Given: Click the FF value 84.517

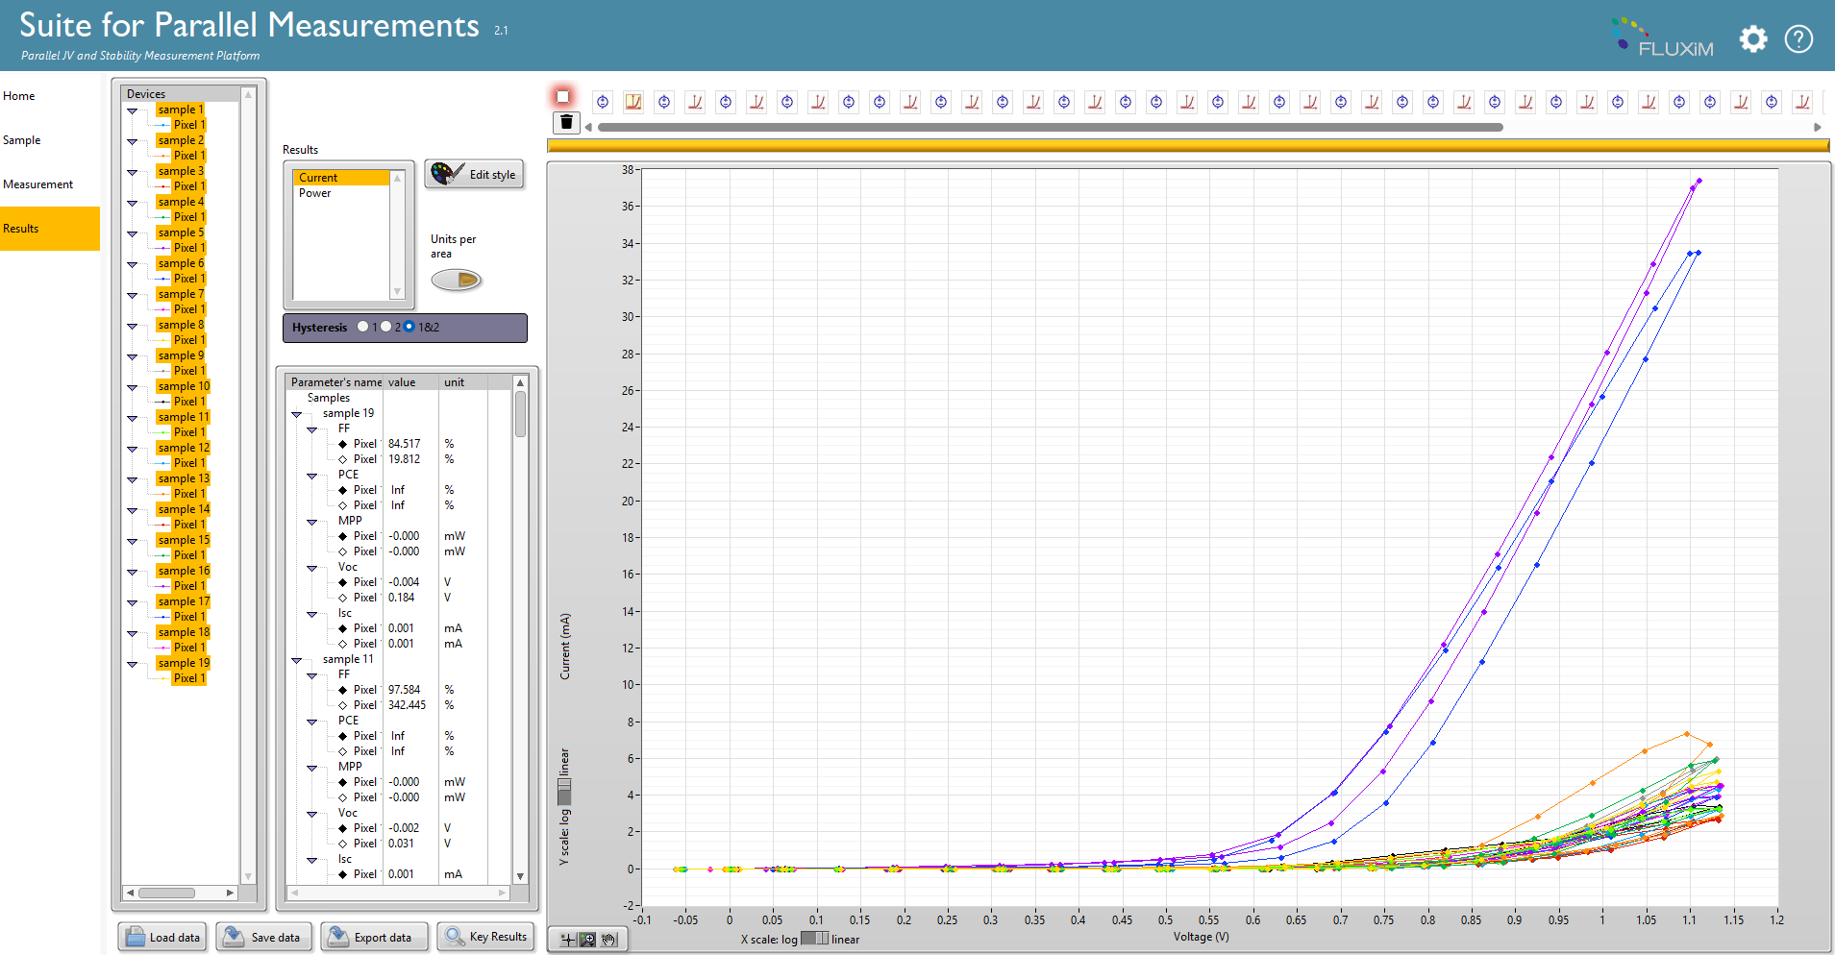Looking at the screenshot, I should tap(405, 444).
